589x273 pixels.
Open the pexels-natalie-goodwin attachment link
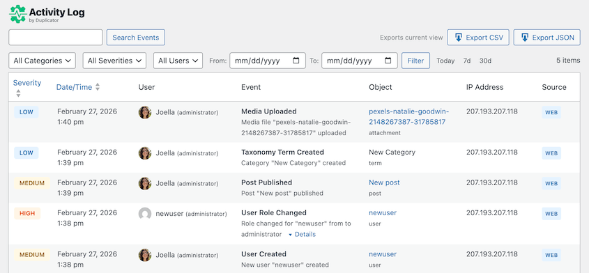point(408,117)
